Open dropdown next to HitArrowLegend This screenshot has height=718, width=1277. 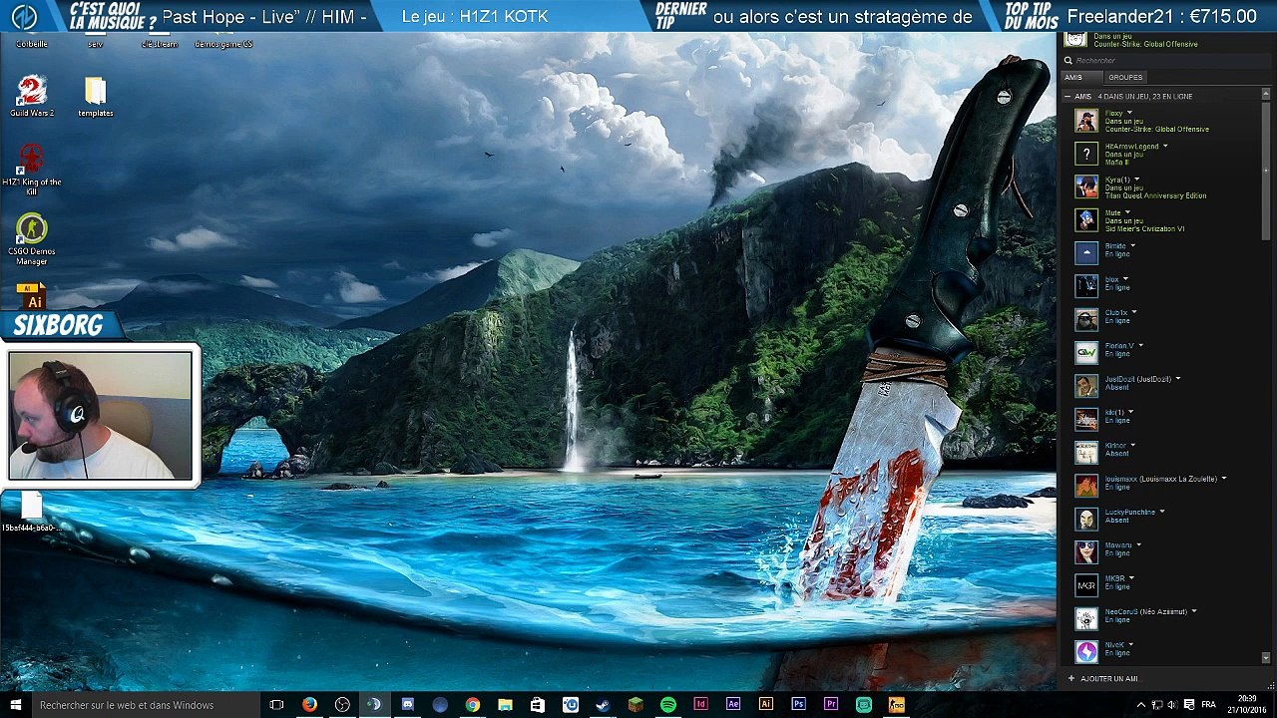point(1165,147)
